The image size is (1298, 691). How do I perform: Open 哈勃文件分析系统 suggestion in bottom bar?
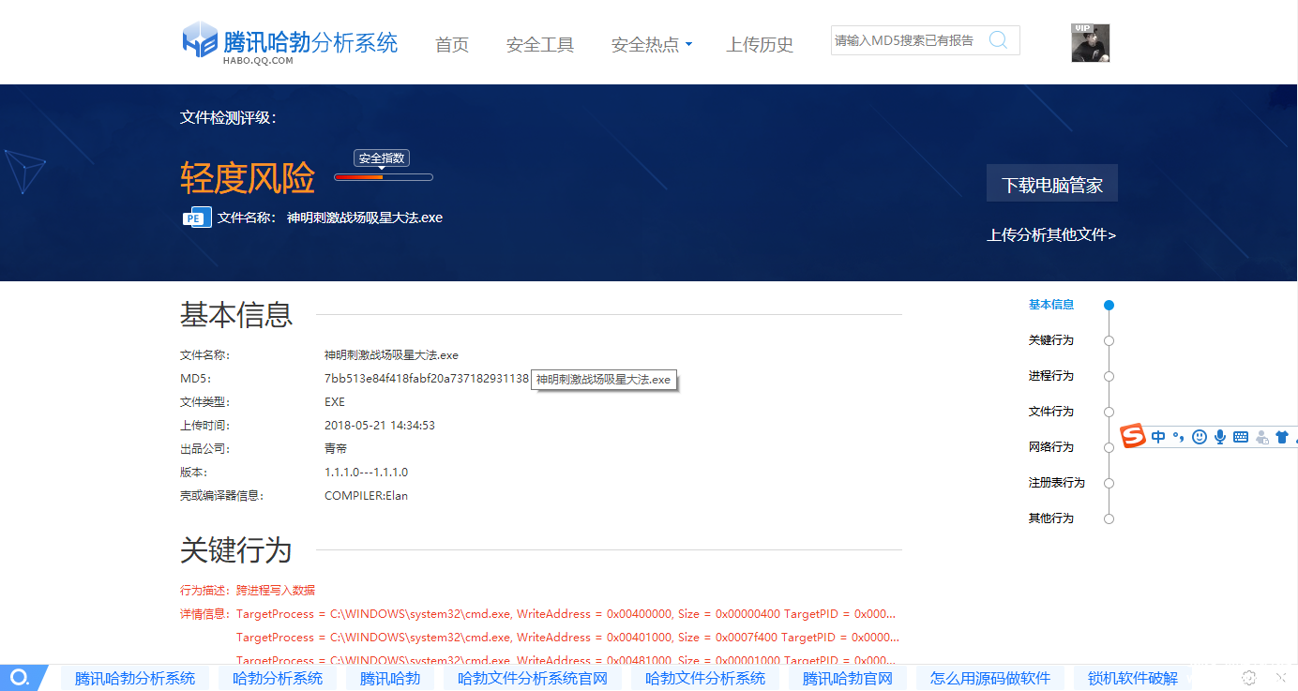[705, 678]
